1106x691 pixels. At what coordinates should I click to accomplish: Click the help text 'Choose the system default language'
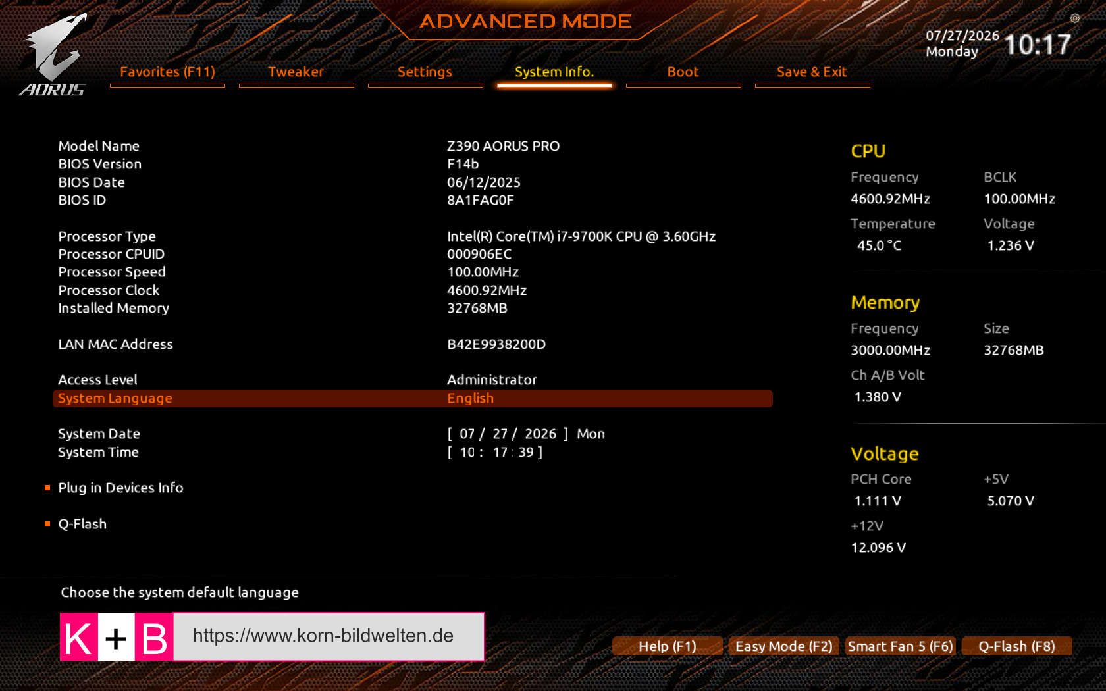(180, 592)
